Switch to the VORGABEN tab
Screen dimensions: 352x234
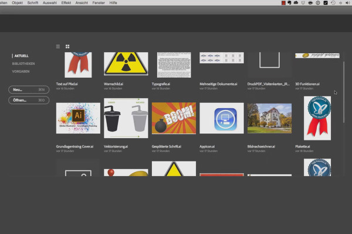click(21, 71)
